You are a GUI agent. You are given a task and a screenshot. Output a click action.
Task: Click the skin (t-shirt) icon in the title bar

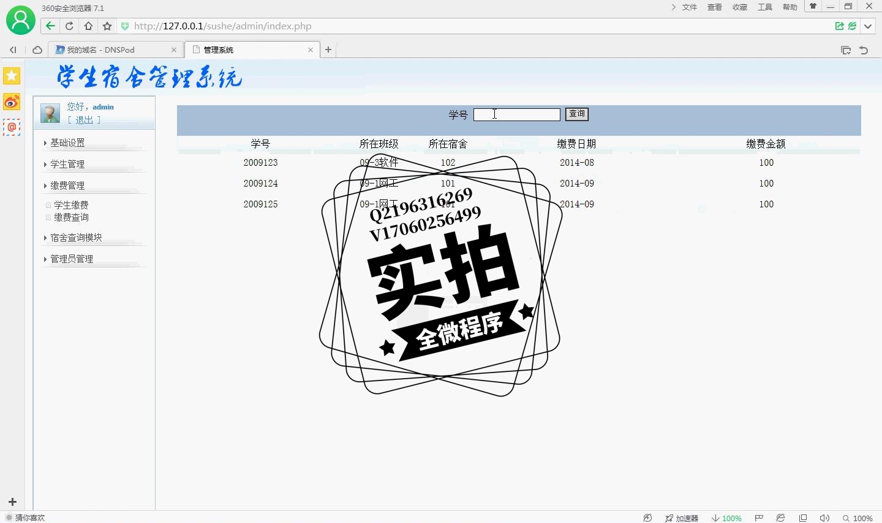tap(813, 6)
